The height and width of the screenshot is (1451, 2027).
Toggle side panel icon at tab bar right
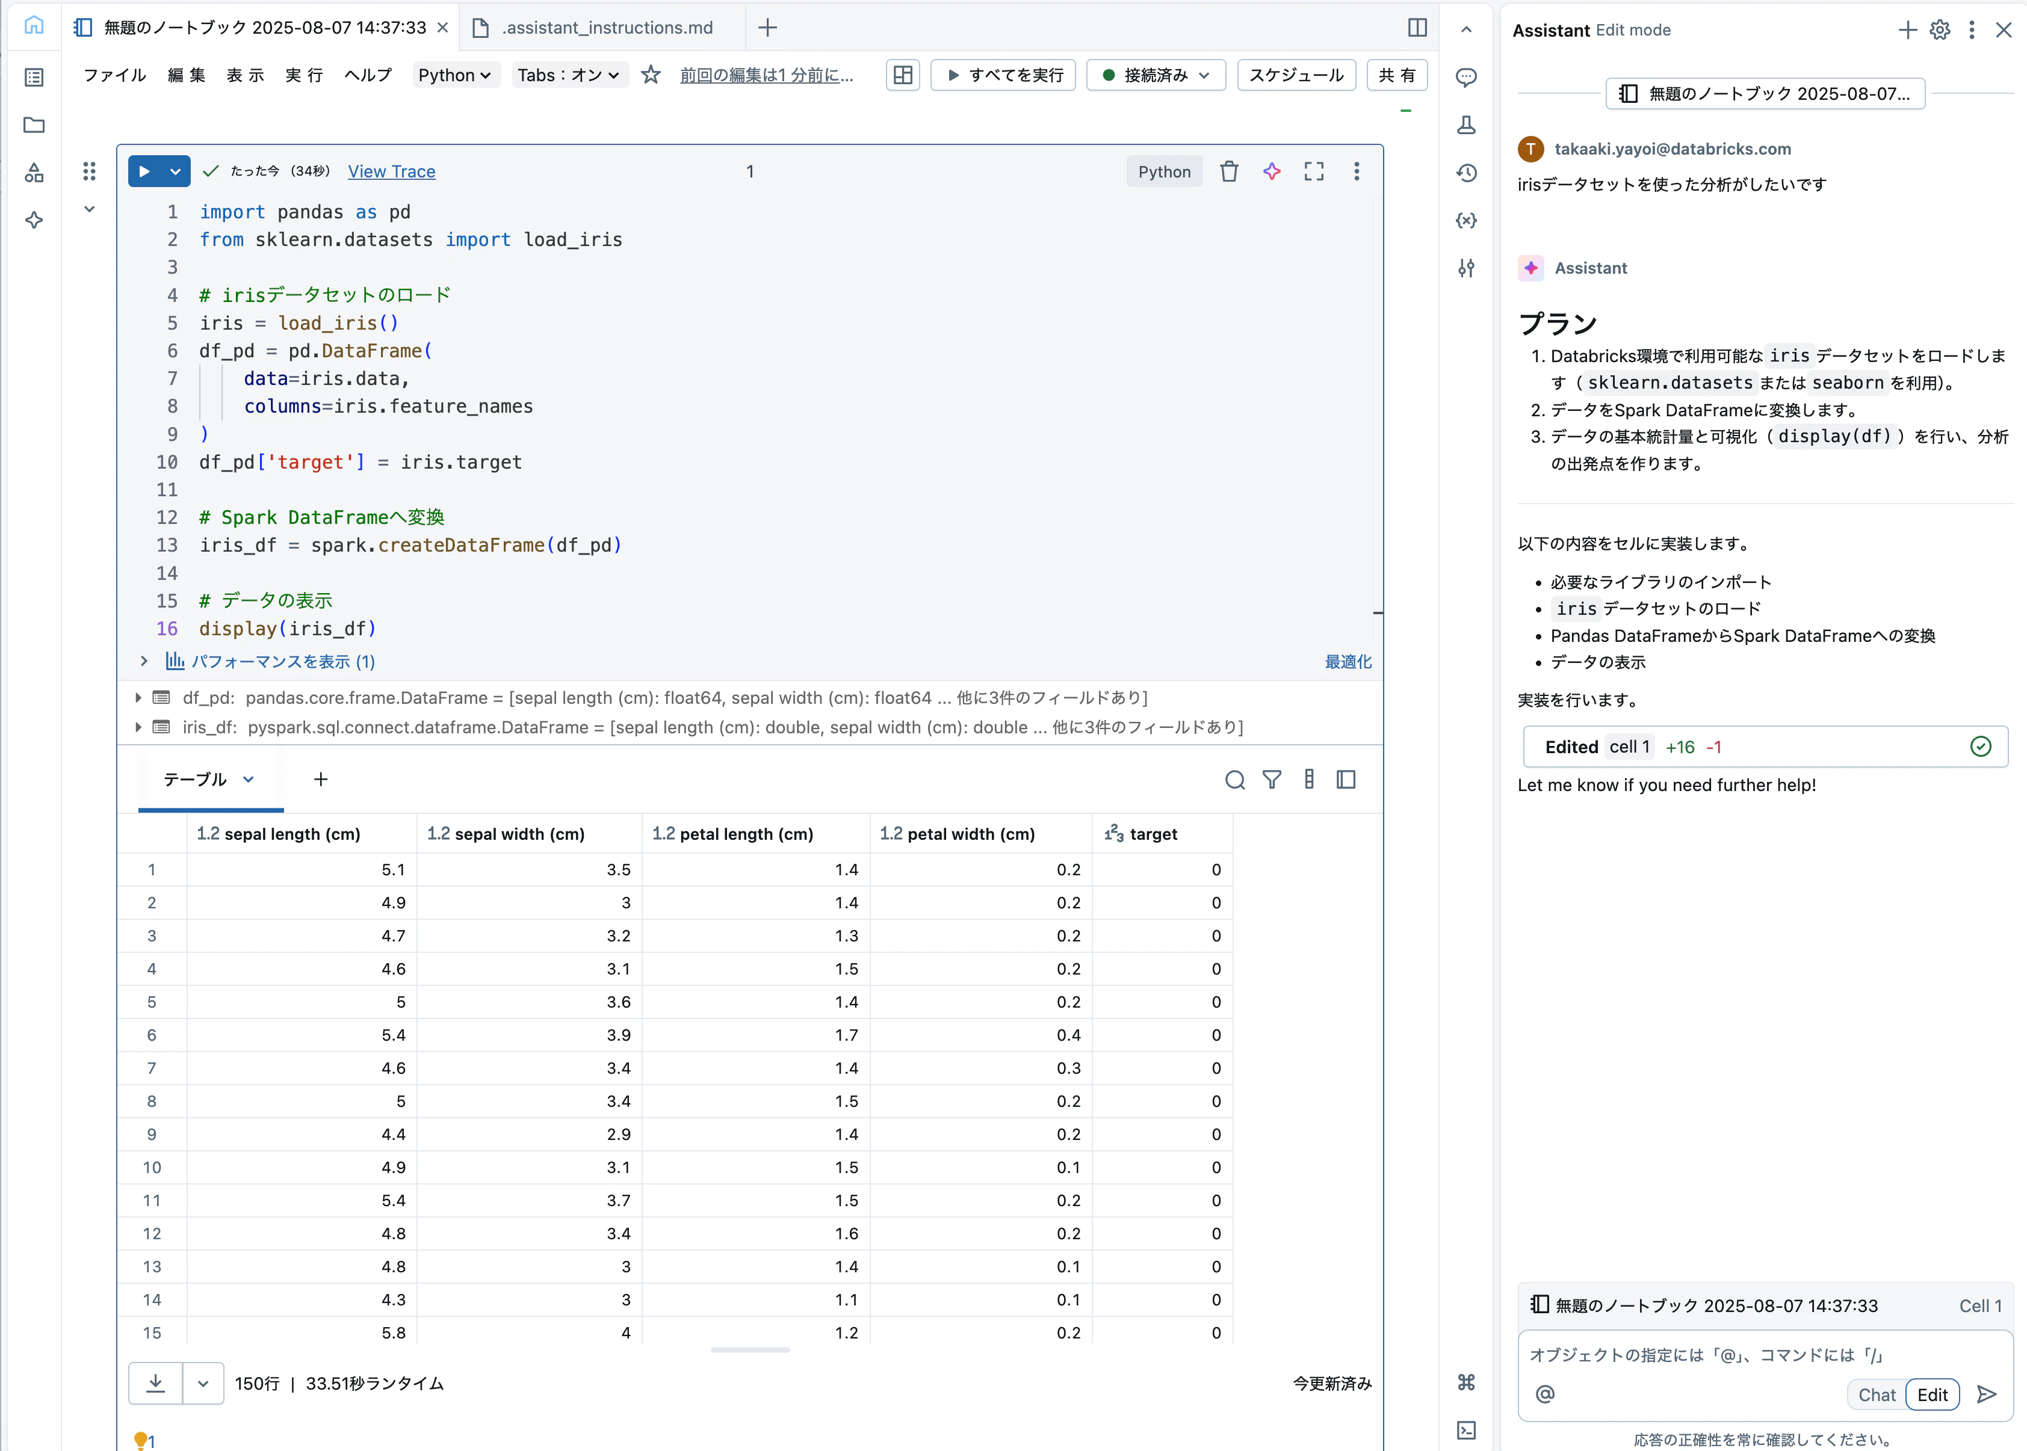tap(1417, 28)
